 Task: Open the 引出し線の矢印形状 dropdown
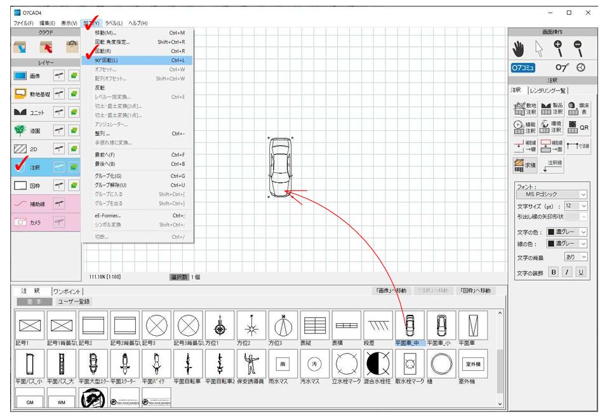coord(576,216)
